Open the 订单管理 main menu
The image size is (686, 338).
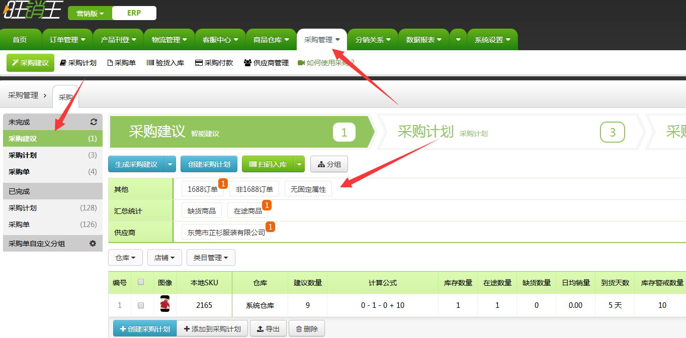coord(67,40)
